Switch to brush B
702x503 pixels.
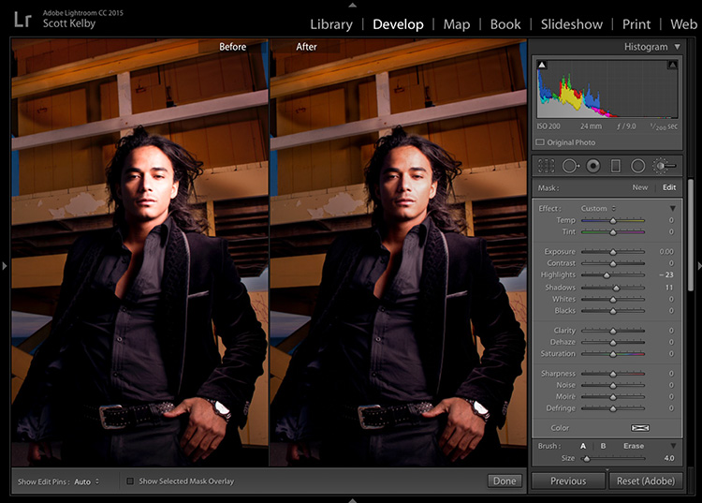point(603,446)
